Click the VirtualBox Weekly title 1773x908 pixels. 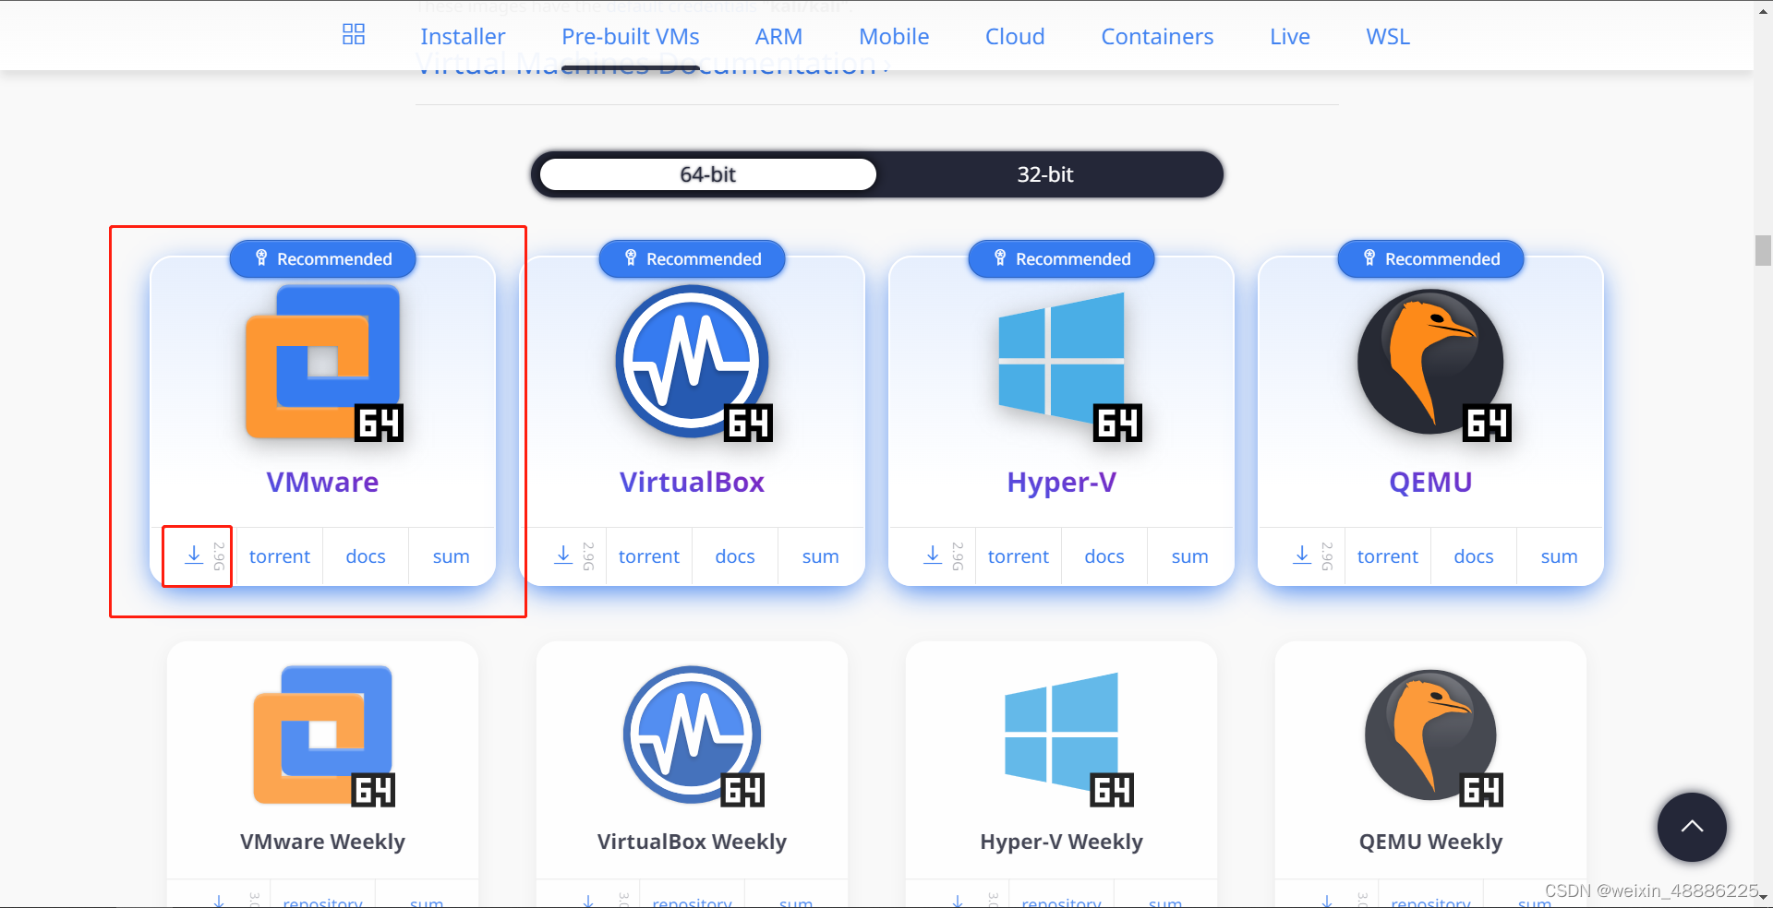pos(692,842)
